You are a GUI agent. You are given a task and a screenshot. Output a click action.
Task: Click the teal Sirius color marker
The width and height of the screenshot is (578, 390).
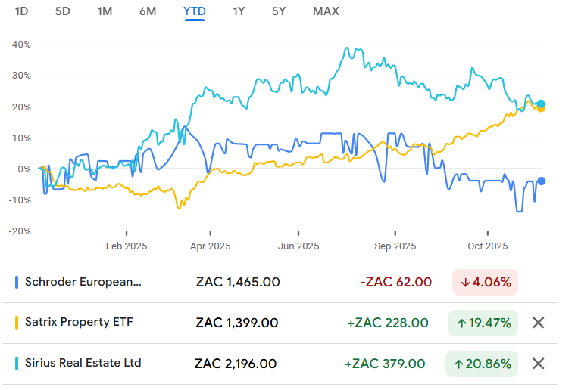pos(17,364)
